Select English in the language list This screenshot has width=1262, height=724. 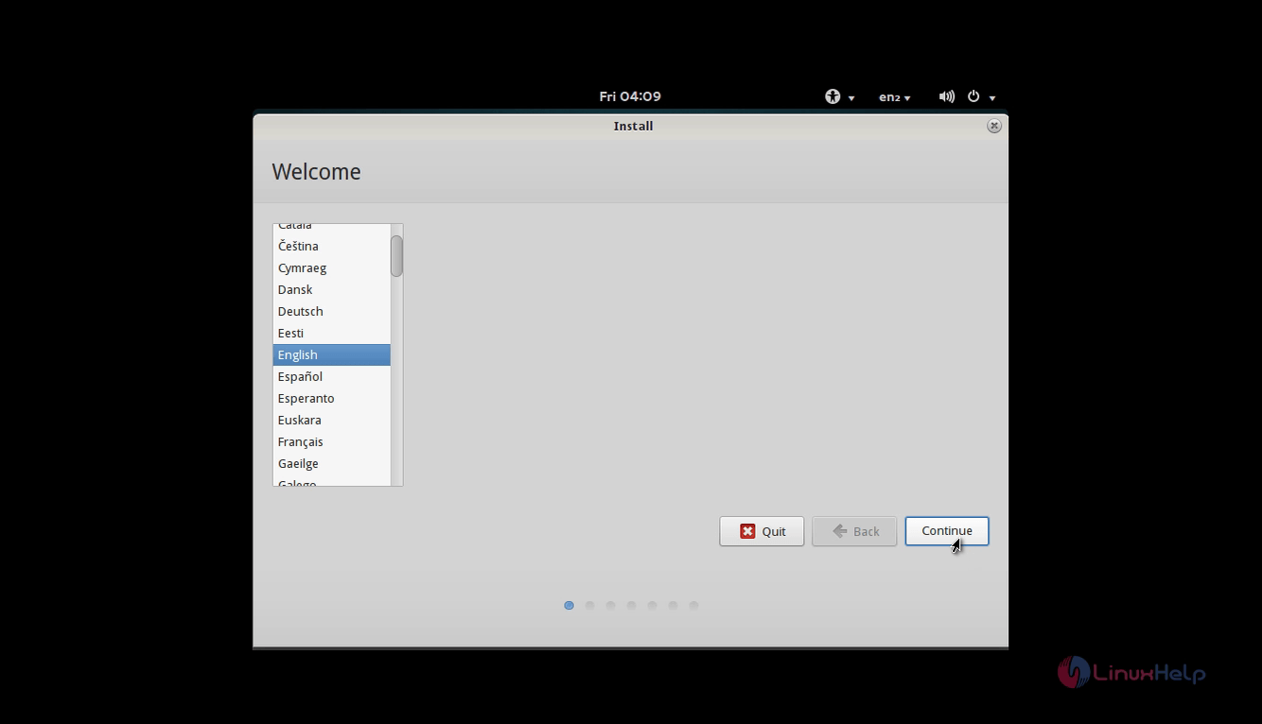(331, 354)
